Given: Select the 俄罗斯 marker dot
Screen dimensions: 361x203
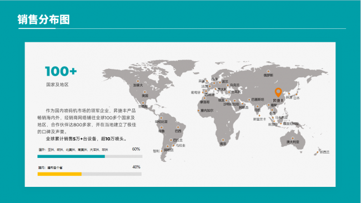Looking at the screenshot, I should [268, 72].
